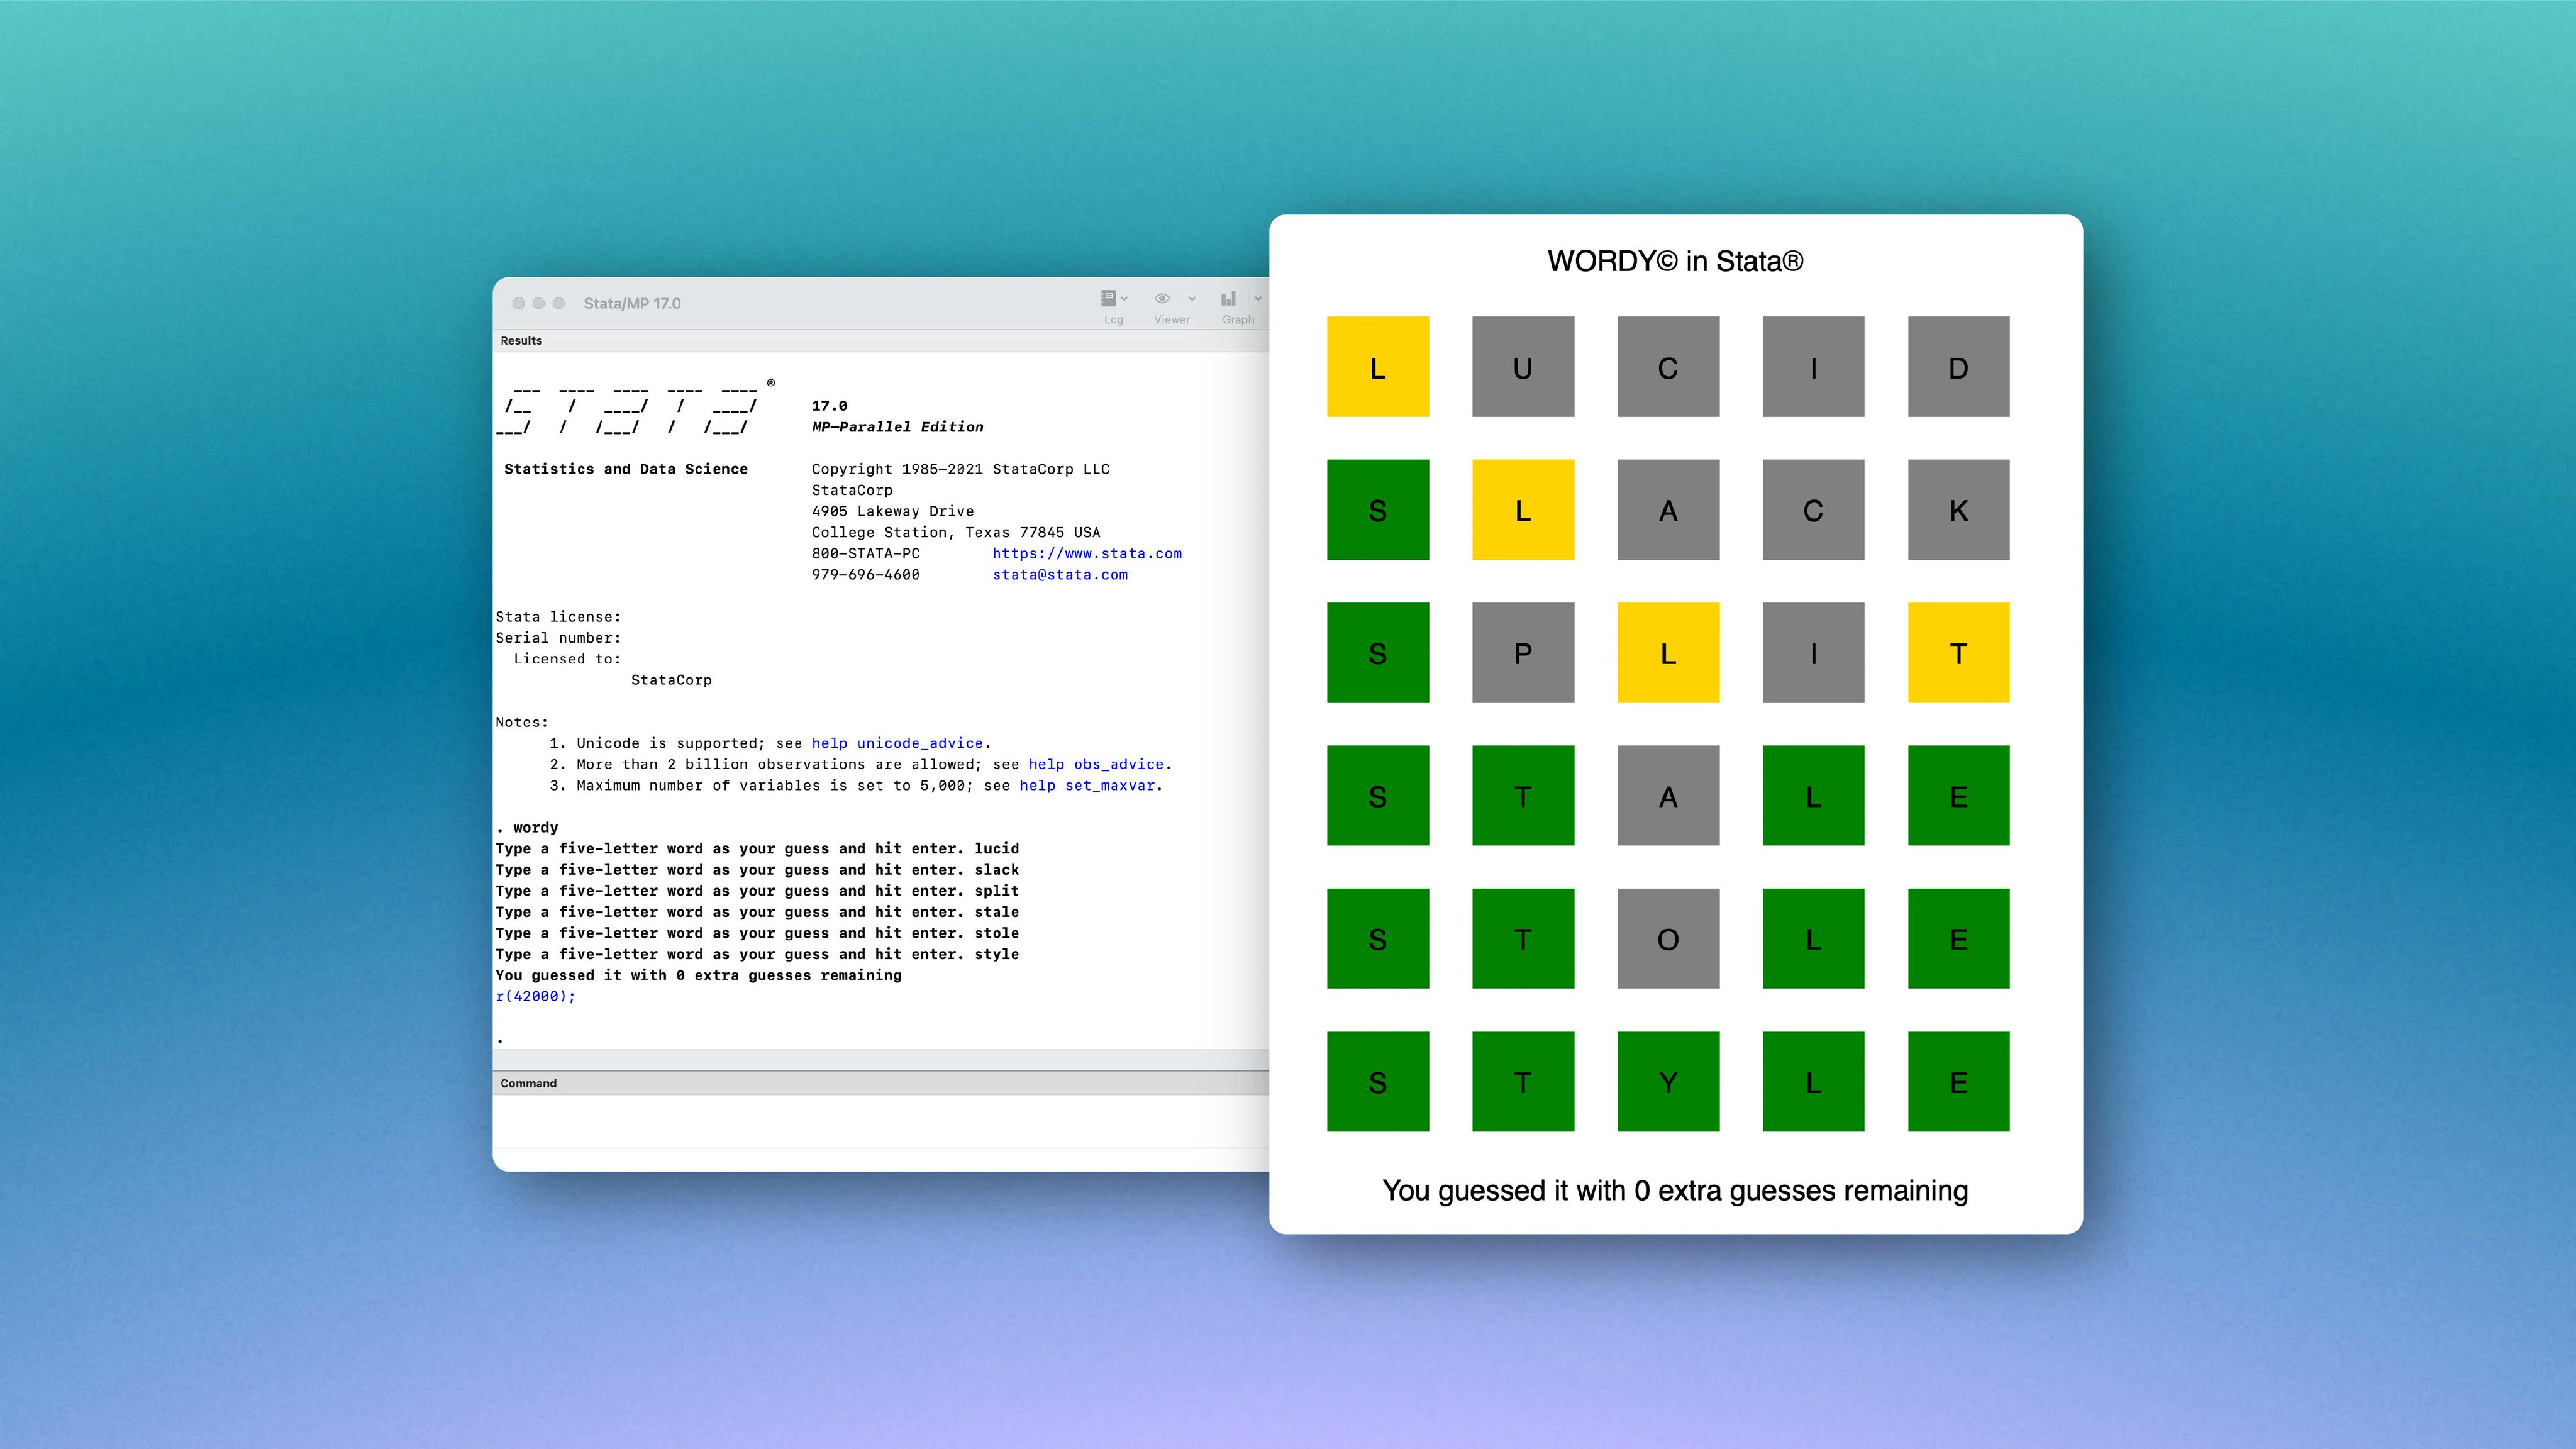
Task: Click the green Y tile in STYLE row
Action: pyautogui.click(x=1668, y=1081)
